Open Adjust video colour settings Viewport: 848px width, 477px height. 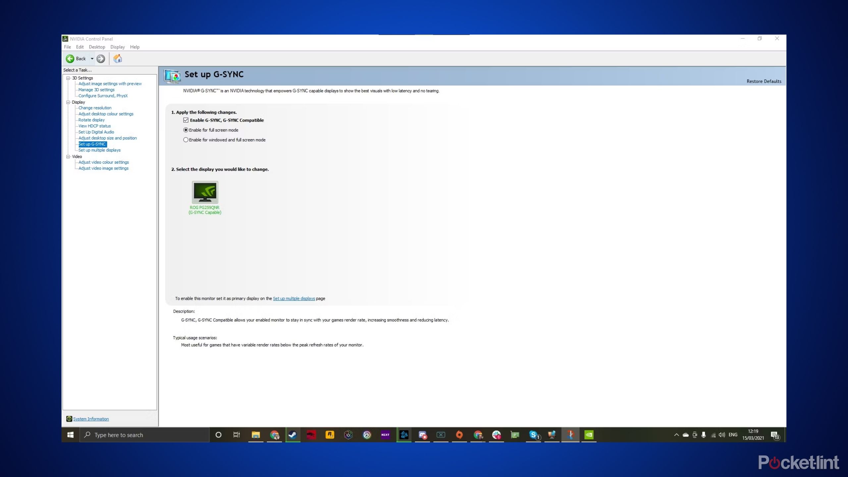(x=104, y=162)
